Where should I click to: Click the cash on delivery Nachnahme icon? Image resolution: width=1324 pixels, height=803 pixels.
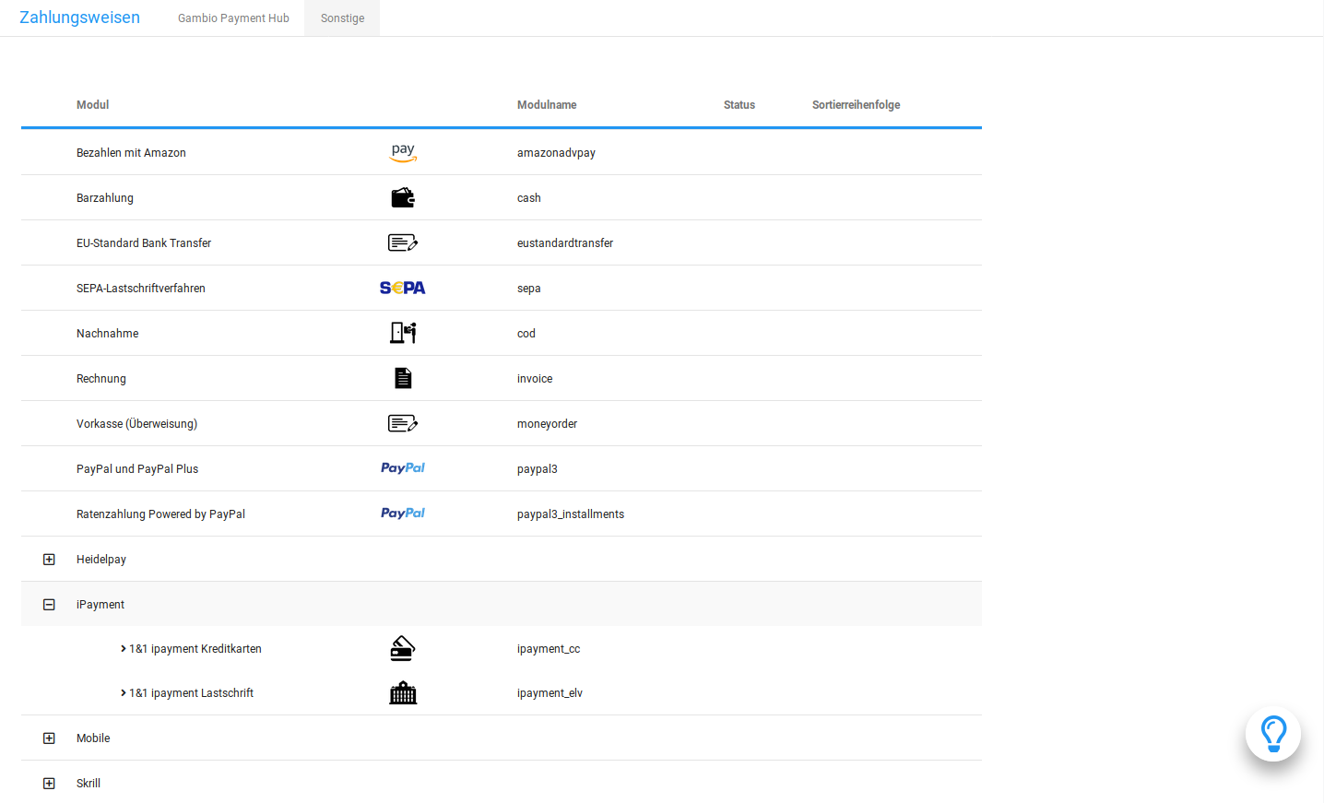click(x=403, y=333)
